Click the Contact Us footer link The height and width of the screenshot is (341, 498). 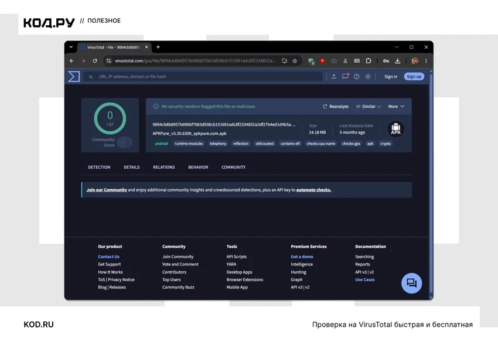tap(108, 257)
